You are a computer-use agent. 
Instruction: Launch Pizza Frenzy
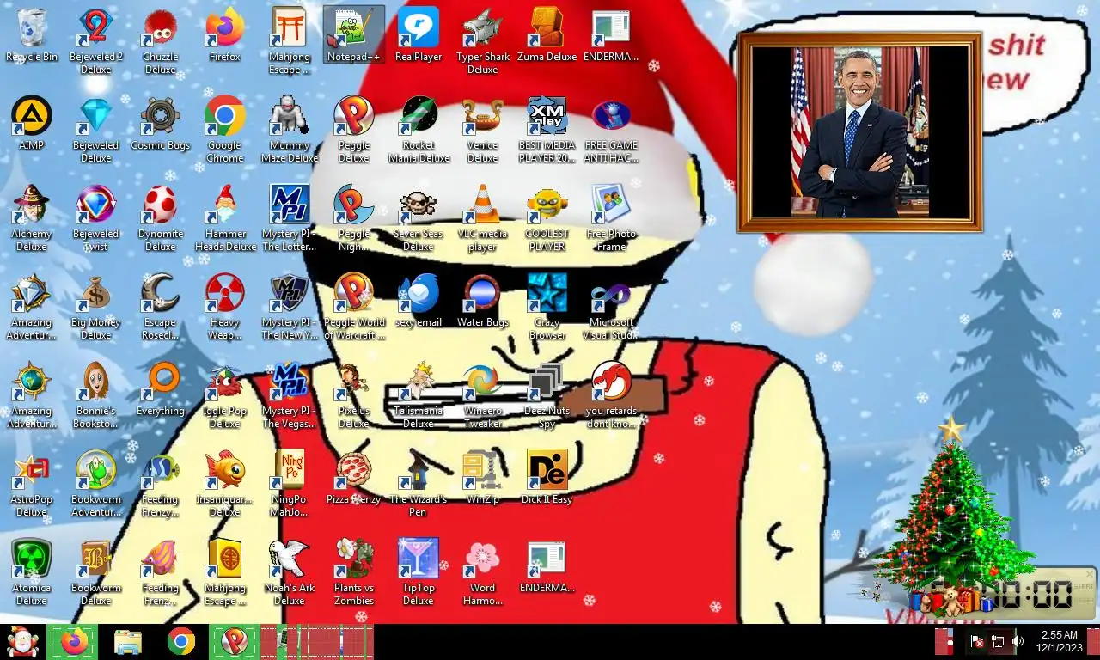click(354, 478)
